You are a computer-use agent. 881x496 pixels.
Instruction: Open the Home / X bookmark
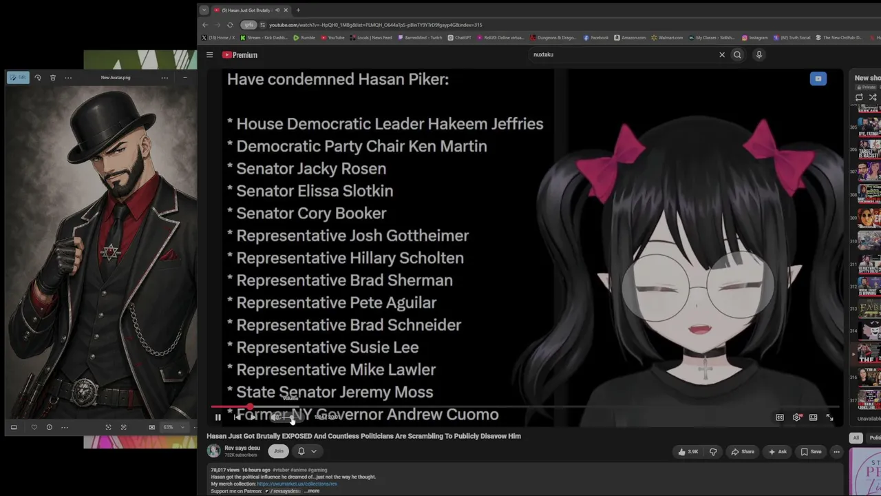point(218,38)
